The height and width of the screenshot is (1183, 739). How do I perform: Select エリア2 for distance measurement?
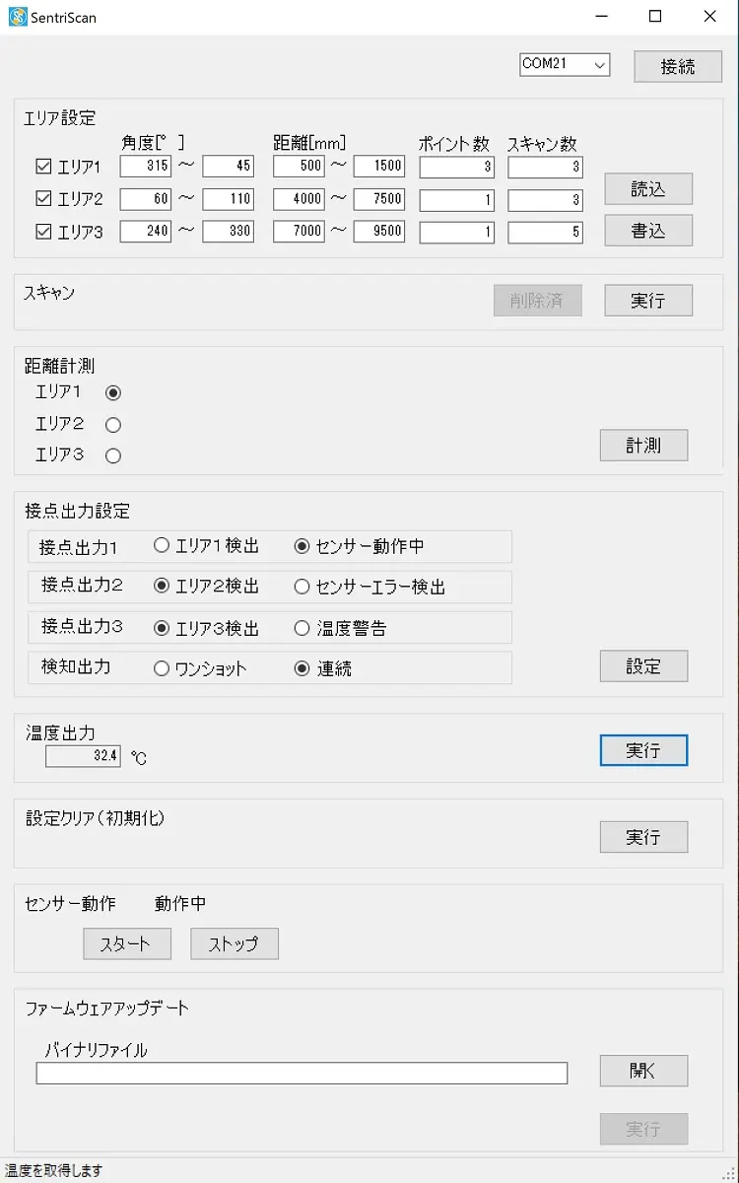click(113, 425)
